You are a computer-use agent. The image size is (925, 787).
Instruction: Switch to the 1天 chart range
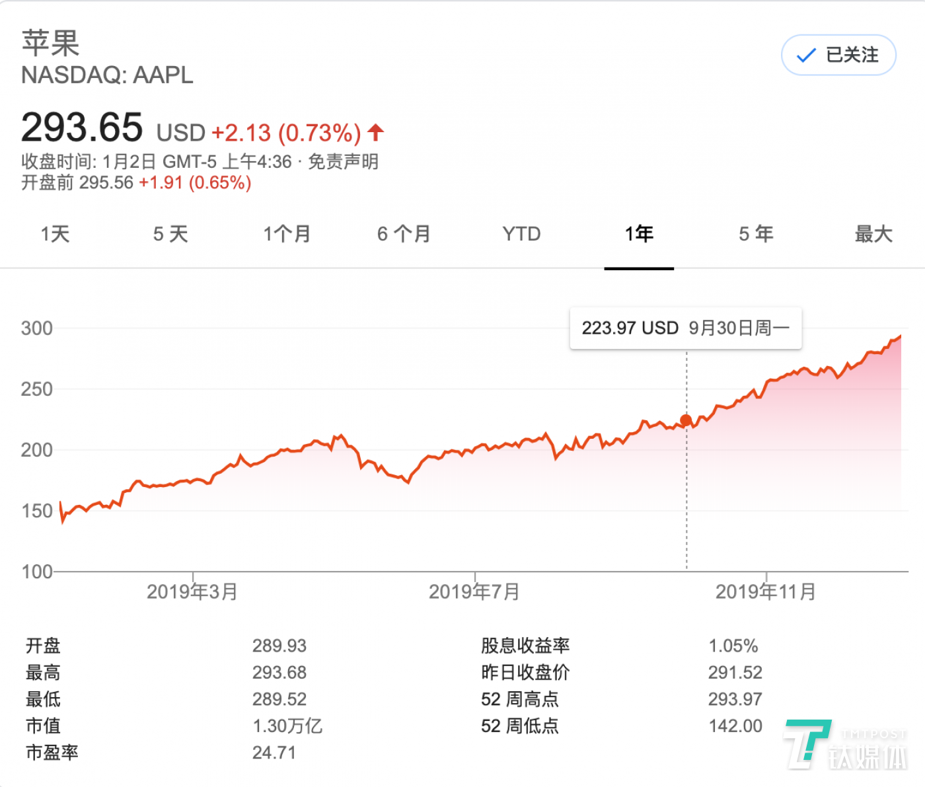coord(54,233)
